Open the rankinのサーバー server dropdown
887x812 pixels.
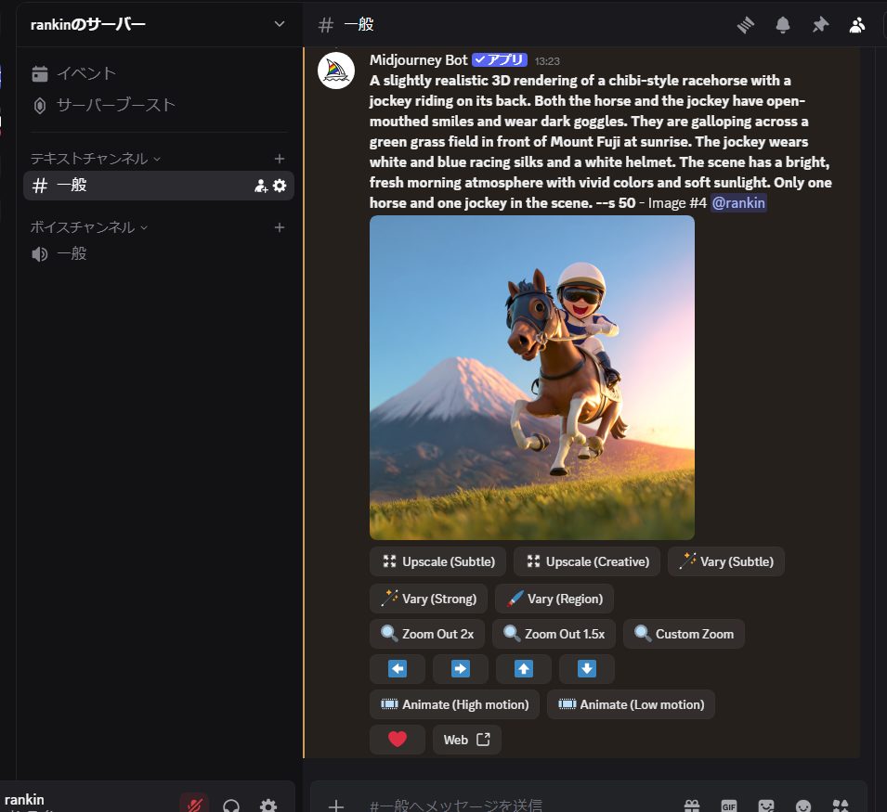(x=279, y=24)
